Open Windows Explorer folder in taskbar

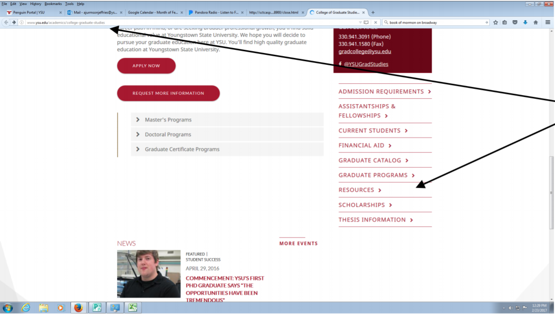pos(43,308)
